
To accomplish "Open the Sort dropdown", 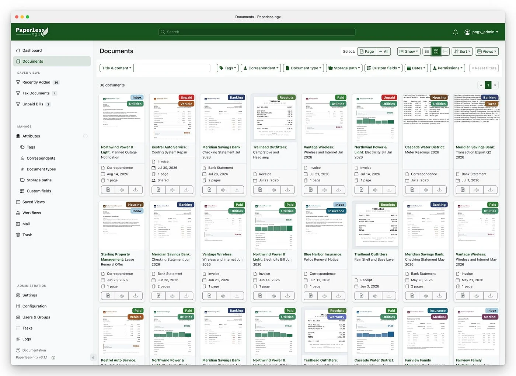I will click(462, 52).
